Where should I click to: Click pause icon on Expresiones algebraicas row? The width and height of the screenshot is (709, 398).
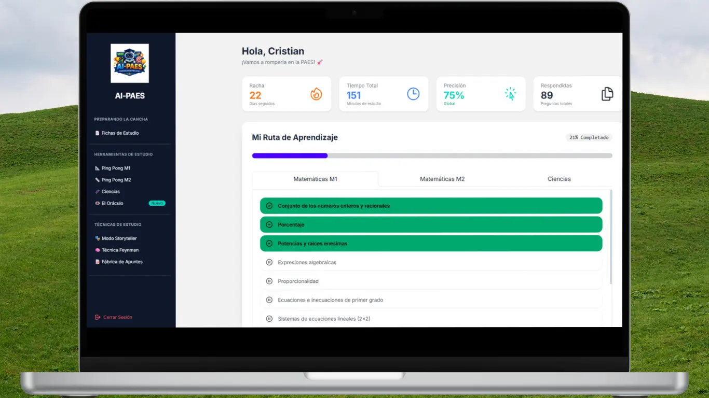tap(269, 262)
